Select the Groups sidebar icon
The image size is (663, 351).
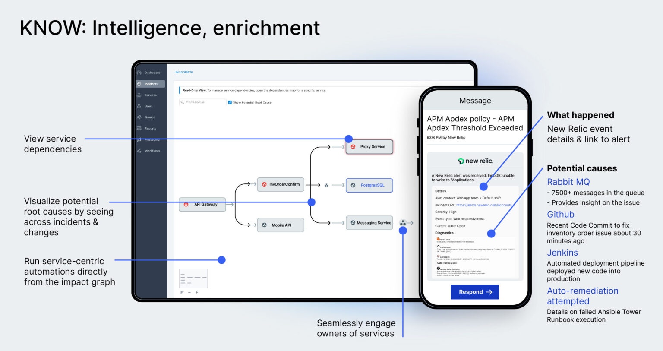[139, 117]
